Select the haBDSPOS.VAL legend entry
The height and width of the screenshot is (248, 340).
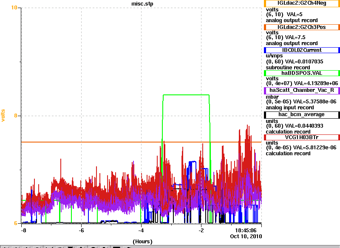click(302, 73)
